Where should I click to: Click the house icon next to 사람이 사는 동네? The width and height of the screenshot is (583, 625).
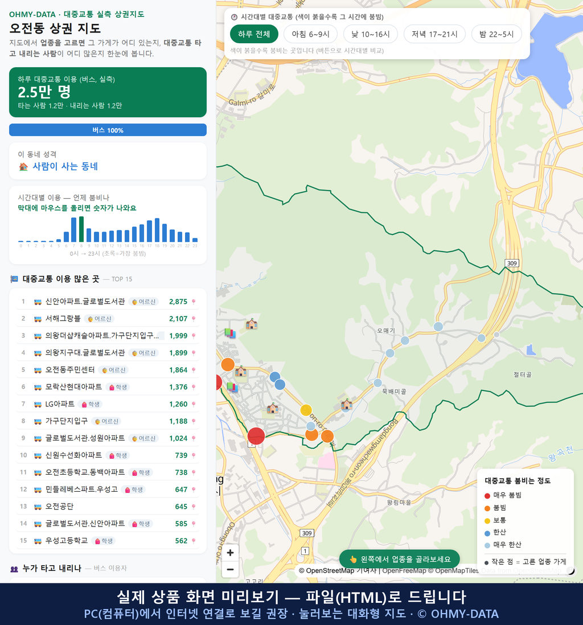coord(23,167)
